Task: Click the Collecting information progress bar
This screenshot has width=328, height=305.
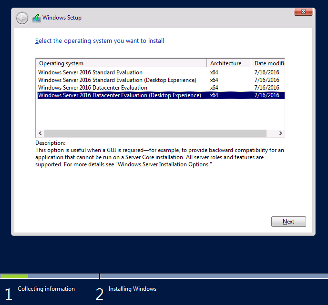Action: point(50,276)
